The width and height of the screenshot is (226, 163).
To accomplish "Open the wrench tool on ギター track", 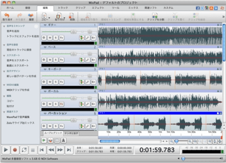I will [87, 38].
